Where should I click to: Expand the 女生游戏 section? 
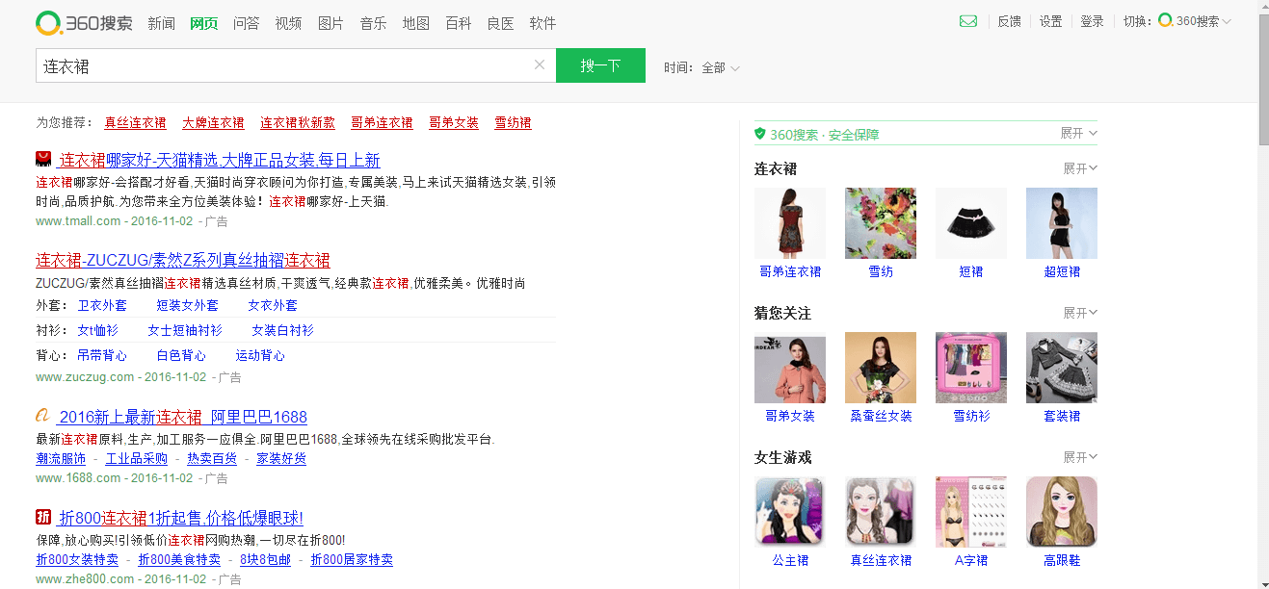1080,457
